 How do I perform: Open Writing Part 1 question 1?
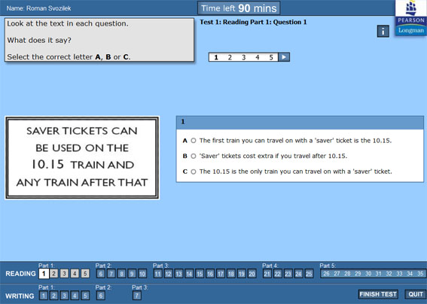[x=44, y=296]
